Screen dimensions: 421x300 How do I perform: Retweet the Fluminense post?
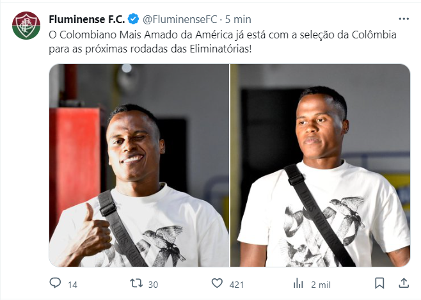pyautogui.click(x=136, y=283)
